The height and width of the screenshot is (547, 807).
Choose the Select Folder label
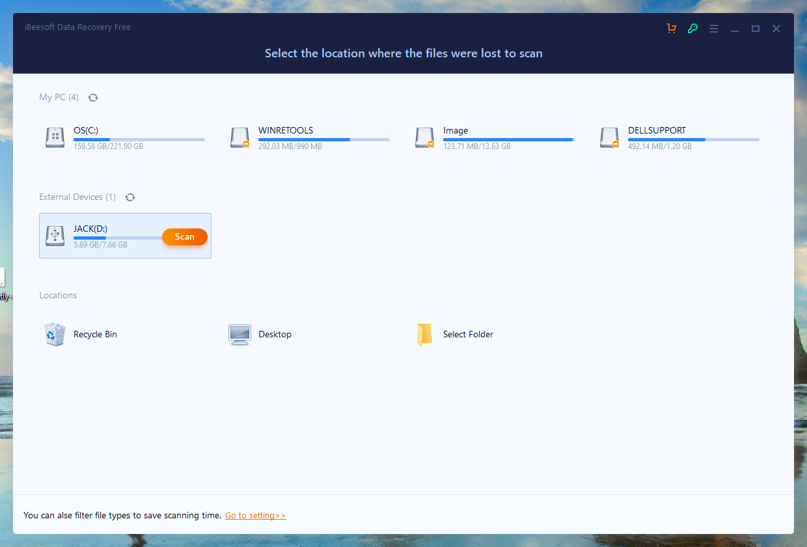[468, 334]
